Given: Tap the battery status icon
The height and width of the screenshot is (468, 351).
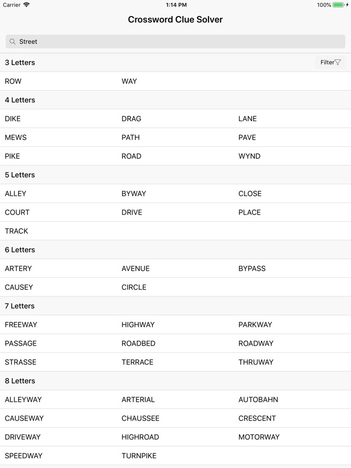Looking at the screenshot, I should pyautogui.click(x=338, y=5).
